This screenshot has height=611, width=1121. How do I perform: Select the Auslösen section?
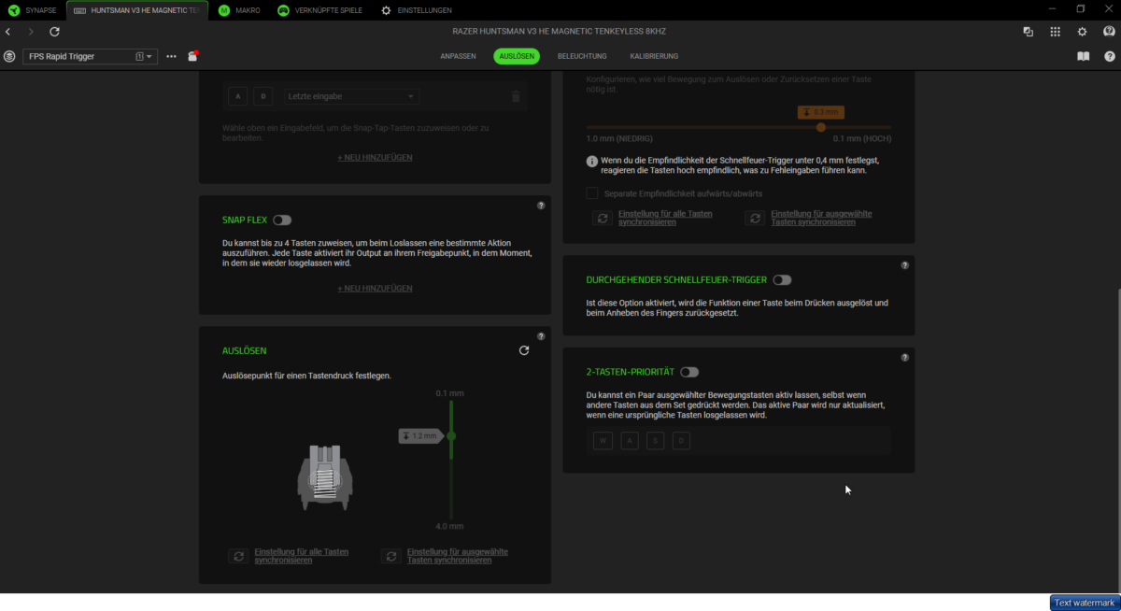pyautogui.click(x=517, y=56)
